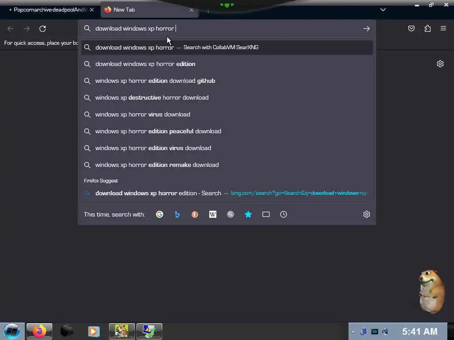The width and height of the screenshot is (454, 340).
Task: Choose 'windows xp horror virus download' suggestion
Action: pos(227,115)
